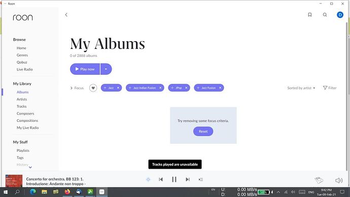Pause the current track
This screenshot has width=350, height=197.
click(174, 179)
